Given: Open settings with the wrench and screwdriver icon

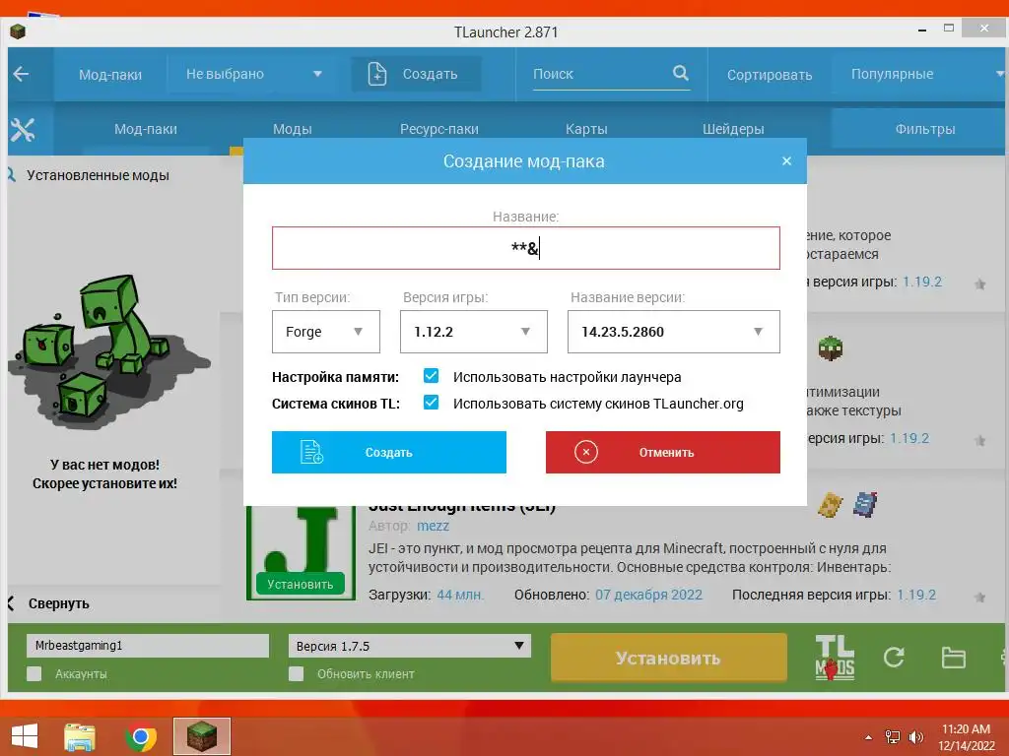Looking at the screenshot, I should pos(23,130).
